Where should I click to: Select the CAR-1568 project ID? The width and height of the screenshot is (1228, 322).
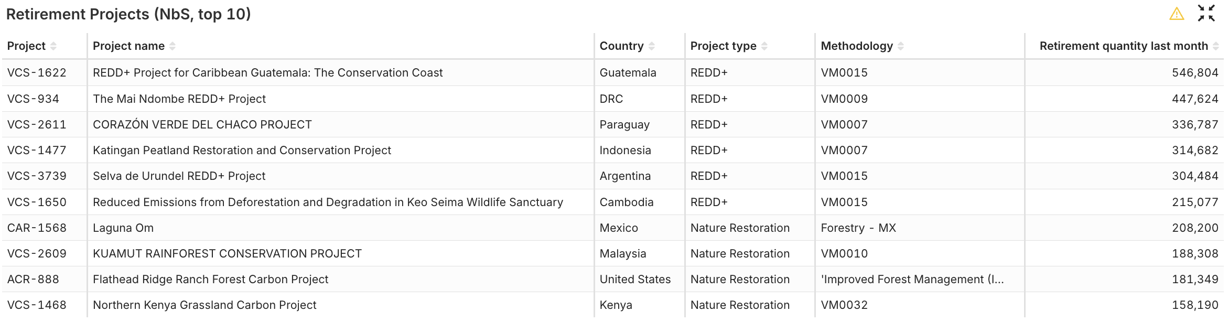[x=37, y=228]
